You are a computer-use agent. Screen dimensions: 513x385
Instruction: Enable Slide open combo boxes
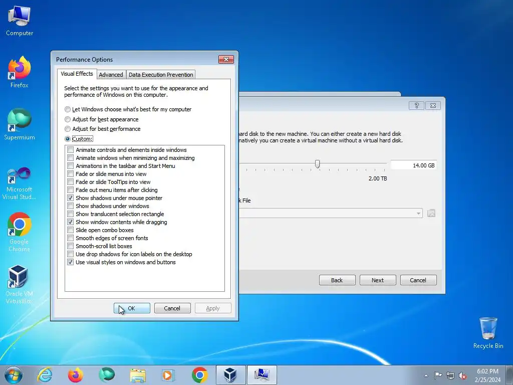click(x=70, y=230)
